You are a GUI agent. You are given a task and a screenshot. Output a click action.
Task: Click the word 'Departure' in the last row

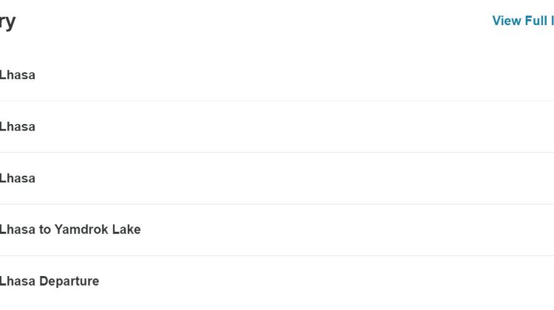(69, 281)
